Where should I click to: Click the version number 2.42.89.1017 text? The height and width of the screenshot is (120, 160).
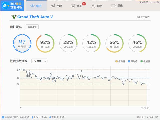pos(152,117)
